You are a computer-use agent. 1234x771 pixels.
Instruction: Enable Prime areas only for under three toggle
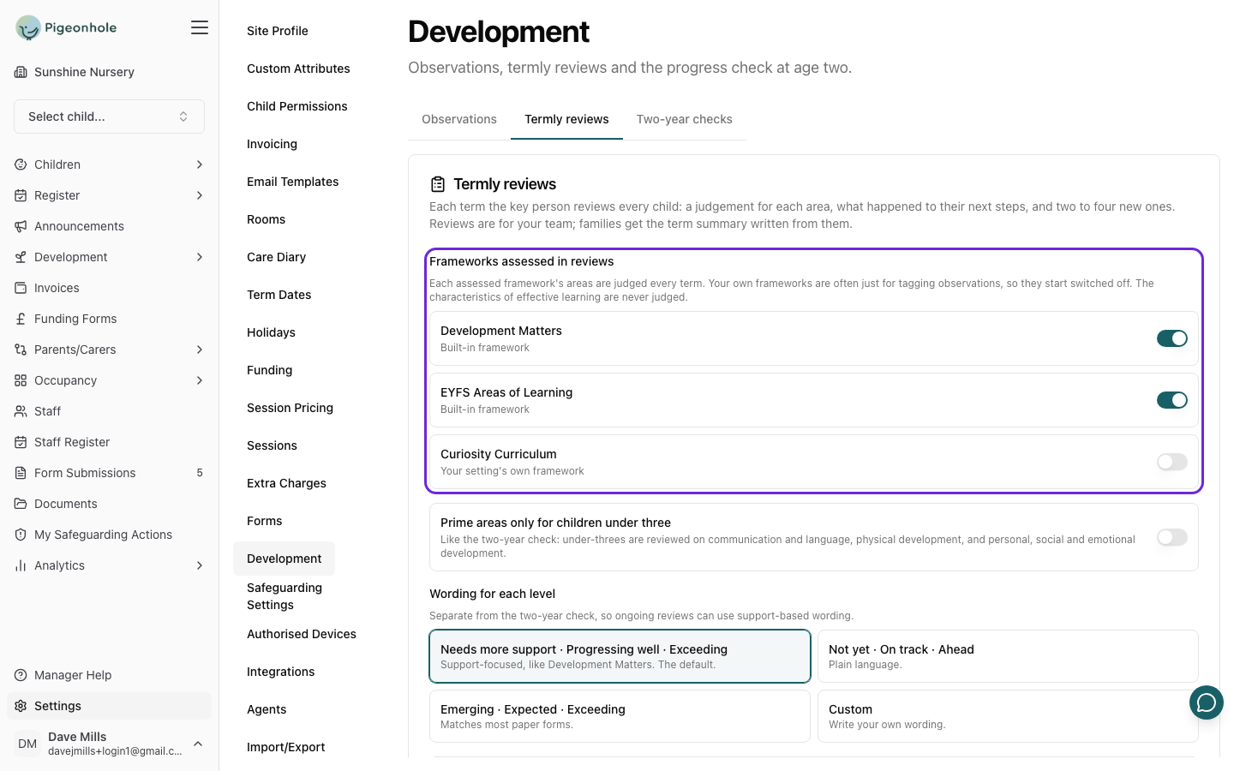1172,537
